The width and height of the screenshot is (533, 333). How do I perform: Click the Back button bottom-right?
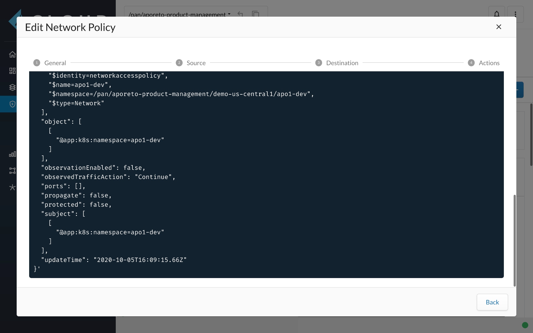(492, 302)
